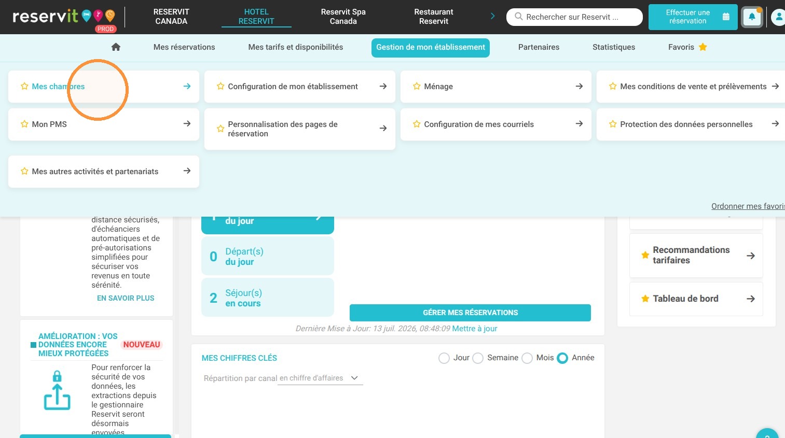Expand more establishments with the right chevron

pyautogui.click(x=492, y=16)
